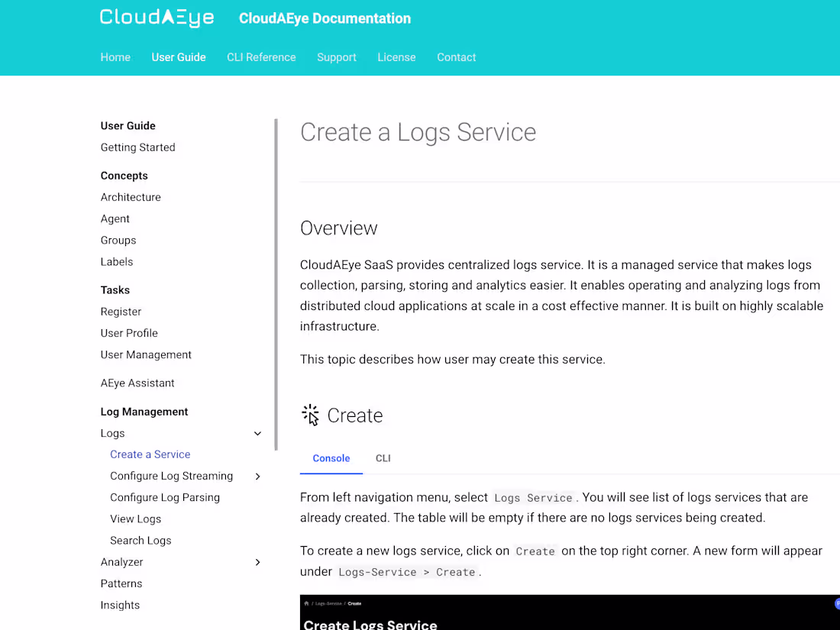This screenshot has width=840, height=630.
Task: Click the Create section cursor icon
Action: tap(310, 415)
